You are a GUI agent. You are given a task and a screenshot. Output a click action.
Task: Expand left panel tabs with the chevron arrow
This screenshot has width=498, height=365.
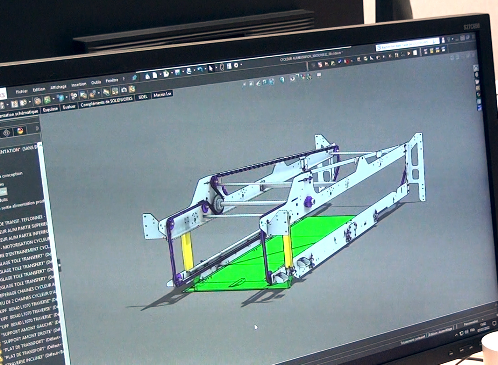(37, 128)
